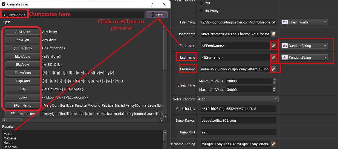Viewport: 338px width, 149px height.
Task: Insert the ELow token
Action: pos(23,97)
